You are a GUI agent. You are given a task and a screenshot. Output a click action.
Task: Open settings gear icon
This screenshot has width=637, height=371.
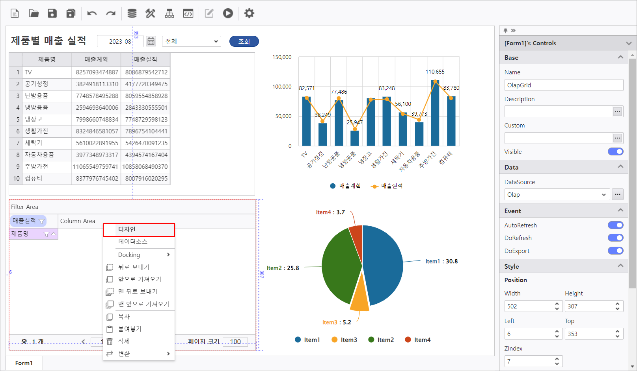(249, 13)
